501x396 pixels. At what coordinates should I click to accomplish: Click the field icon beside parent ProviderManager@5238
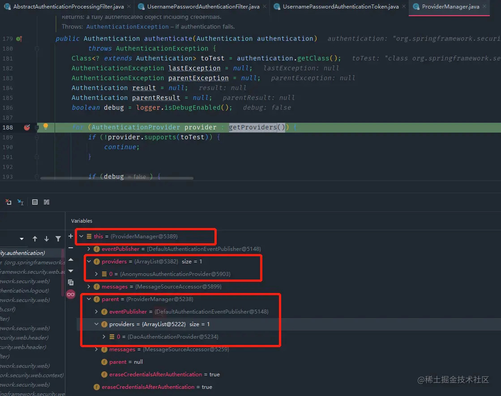97,299
